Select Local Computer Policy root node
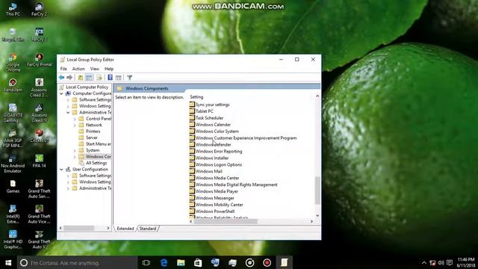Screen dimensions: 478x269 pyautogui.click(x=87, y=87)
